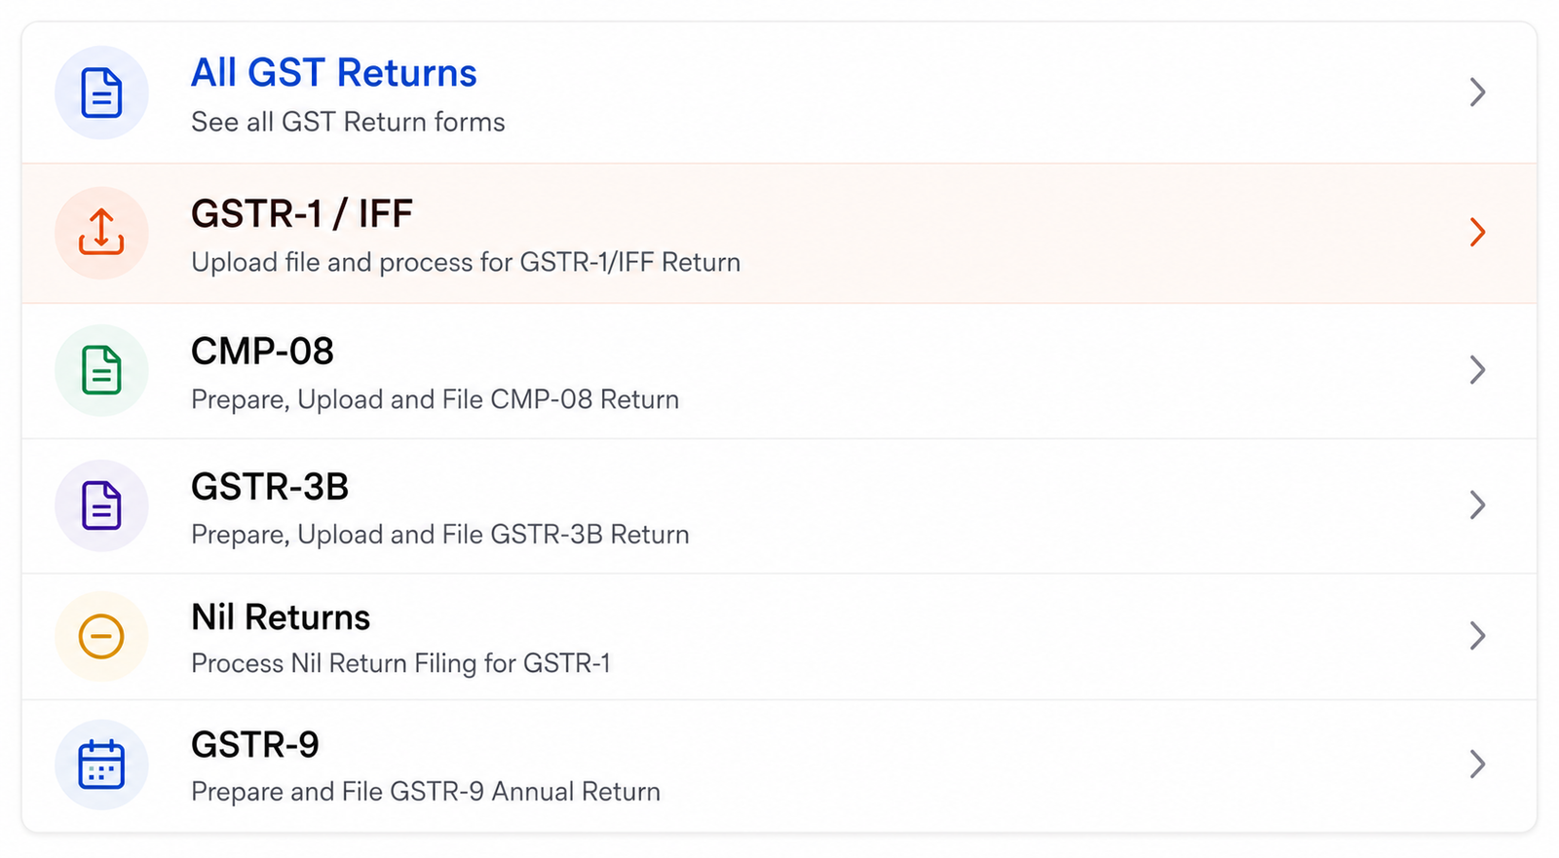Expand the orange chevron on the GSTR-1 / IFF row
The height and width of the screenshot is (858, 1559).
(1477, 232)
